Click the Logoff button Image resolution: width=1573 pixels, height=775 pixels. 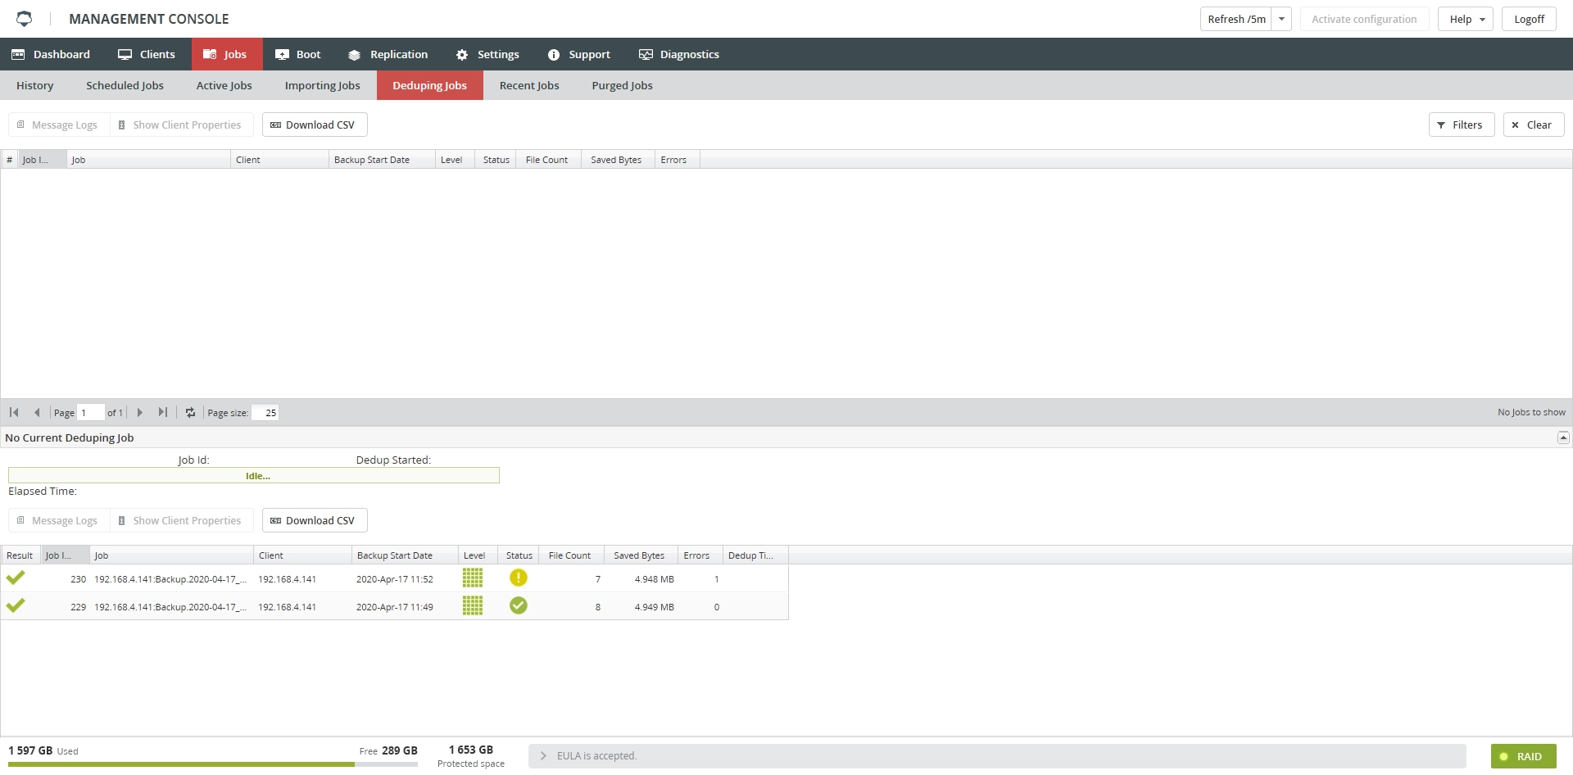tap(1529, 19)
